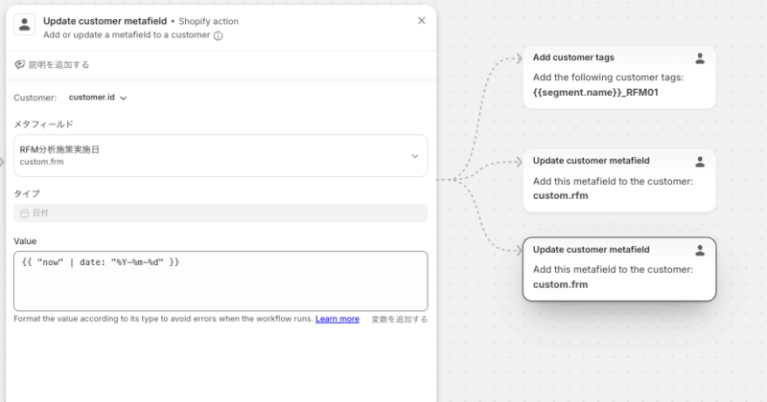Open the customer.id dropdown

click(98, 98)
